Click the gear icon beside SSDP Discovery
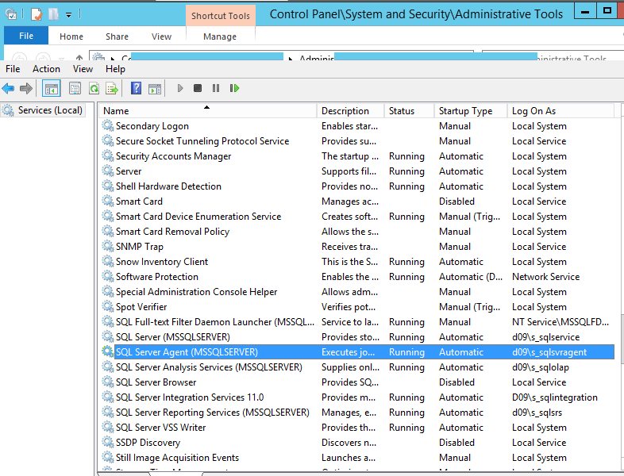 coord(107,442)
